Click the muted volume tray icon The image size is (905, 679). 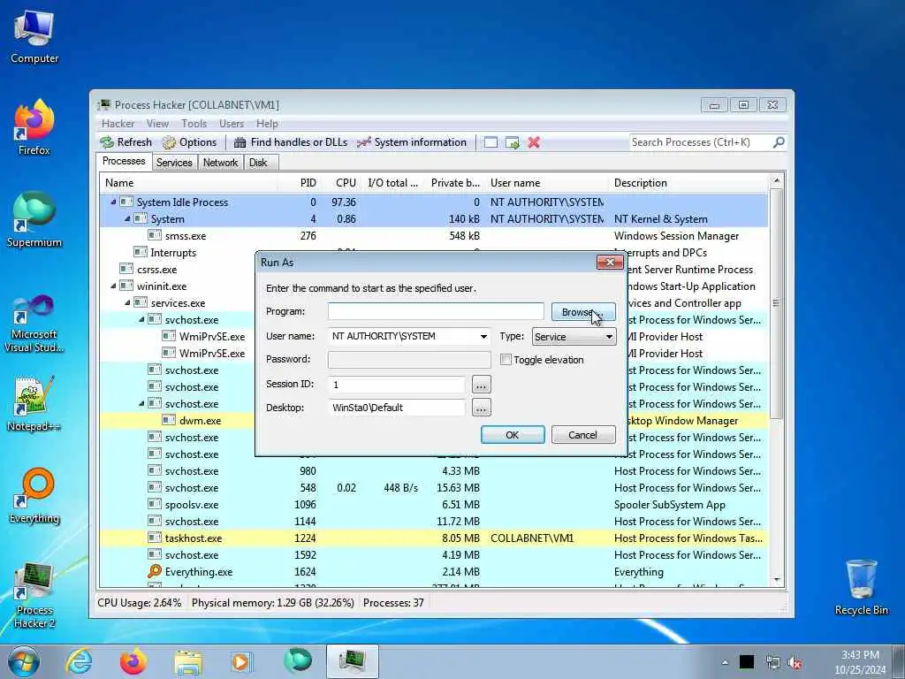[x=795, y=663]
